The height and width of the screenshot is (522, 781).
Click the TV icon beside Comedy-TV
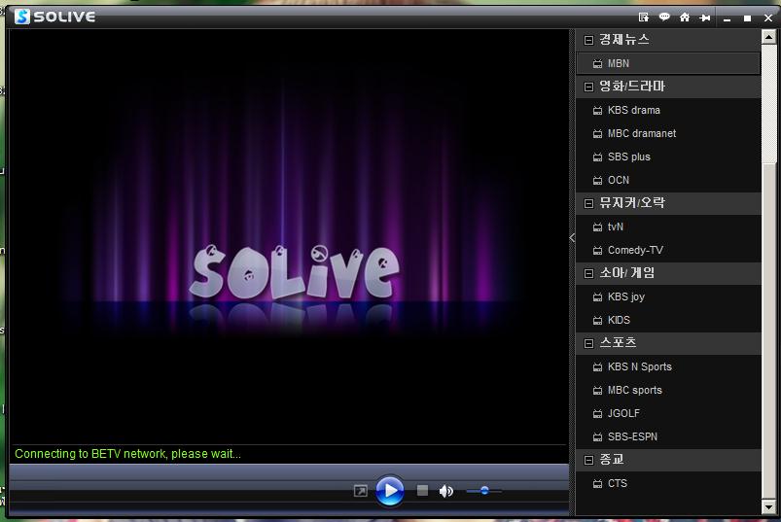pos(598,251)
